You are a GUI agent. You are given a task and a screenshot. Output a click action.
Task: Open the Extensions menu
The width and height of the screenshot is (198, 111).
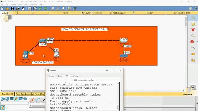[x=33, y=5]
